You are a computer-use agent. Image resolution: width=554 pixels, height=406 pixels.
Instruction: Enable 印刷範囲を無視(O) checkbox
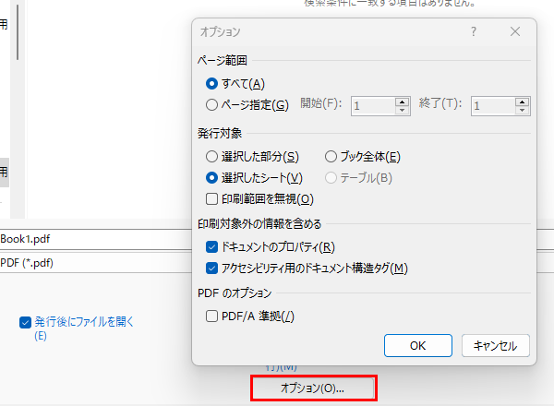point(212,198)
